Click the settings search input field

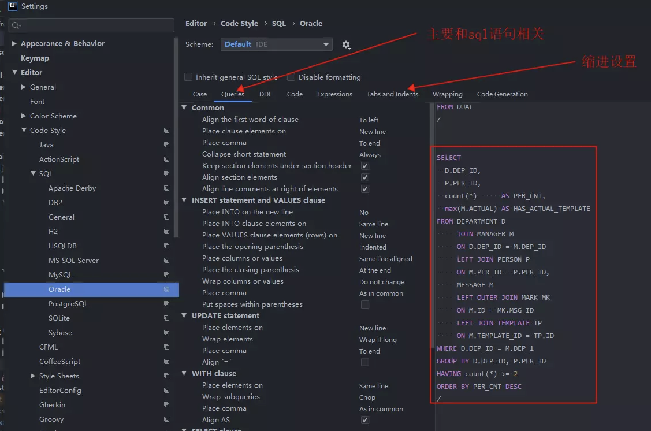91,25
